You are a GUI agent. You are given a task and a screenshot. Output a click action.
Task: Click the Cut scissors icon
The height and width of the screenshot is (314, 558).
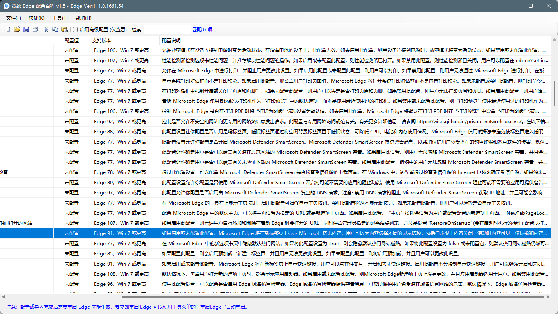tap(46, 29)
